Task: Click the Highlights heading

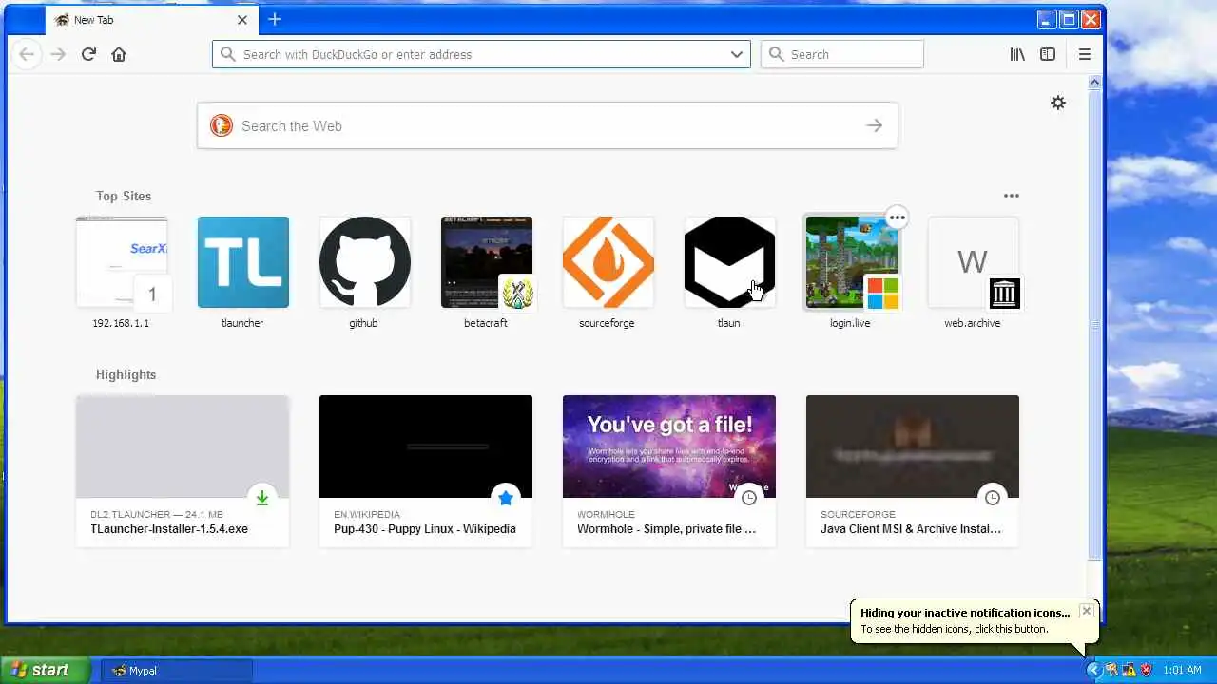Action: pyautogui.click(x=126, y=374)
